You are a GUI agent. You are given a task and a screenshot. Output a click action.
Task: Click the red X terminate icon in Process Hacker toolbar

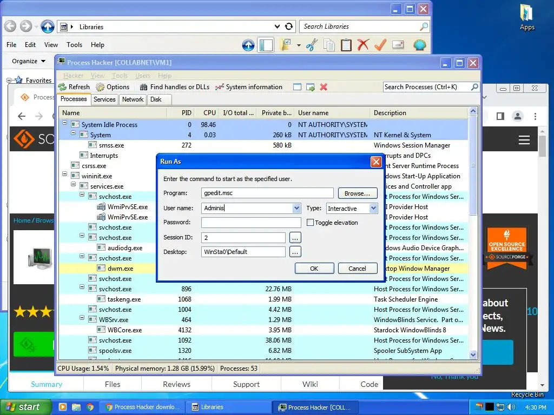(x=324, y=87)
